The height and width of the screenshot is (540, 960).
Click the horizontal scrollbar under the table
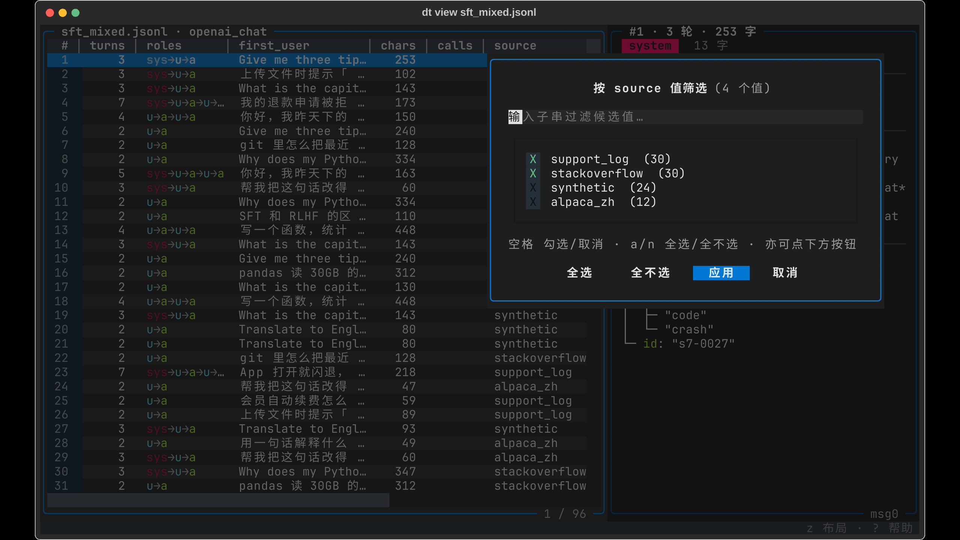(x=218, y=500)
